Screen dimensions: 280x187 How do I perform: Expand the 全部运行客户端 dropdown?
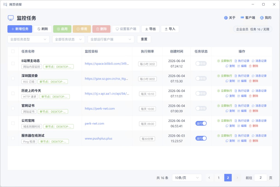tap(111, 39)
